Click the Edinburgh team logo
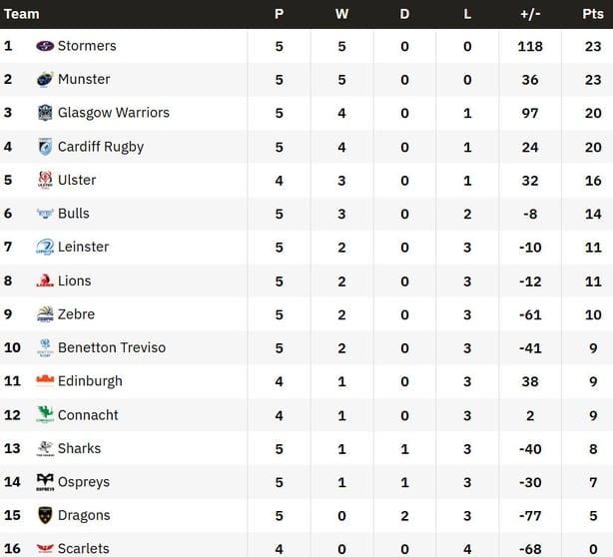 point(45,380)
